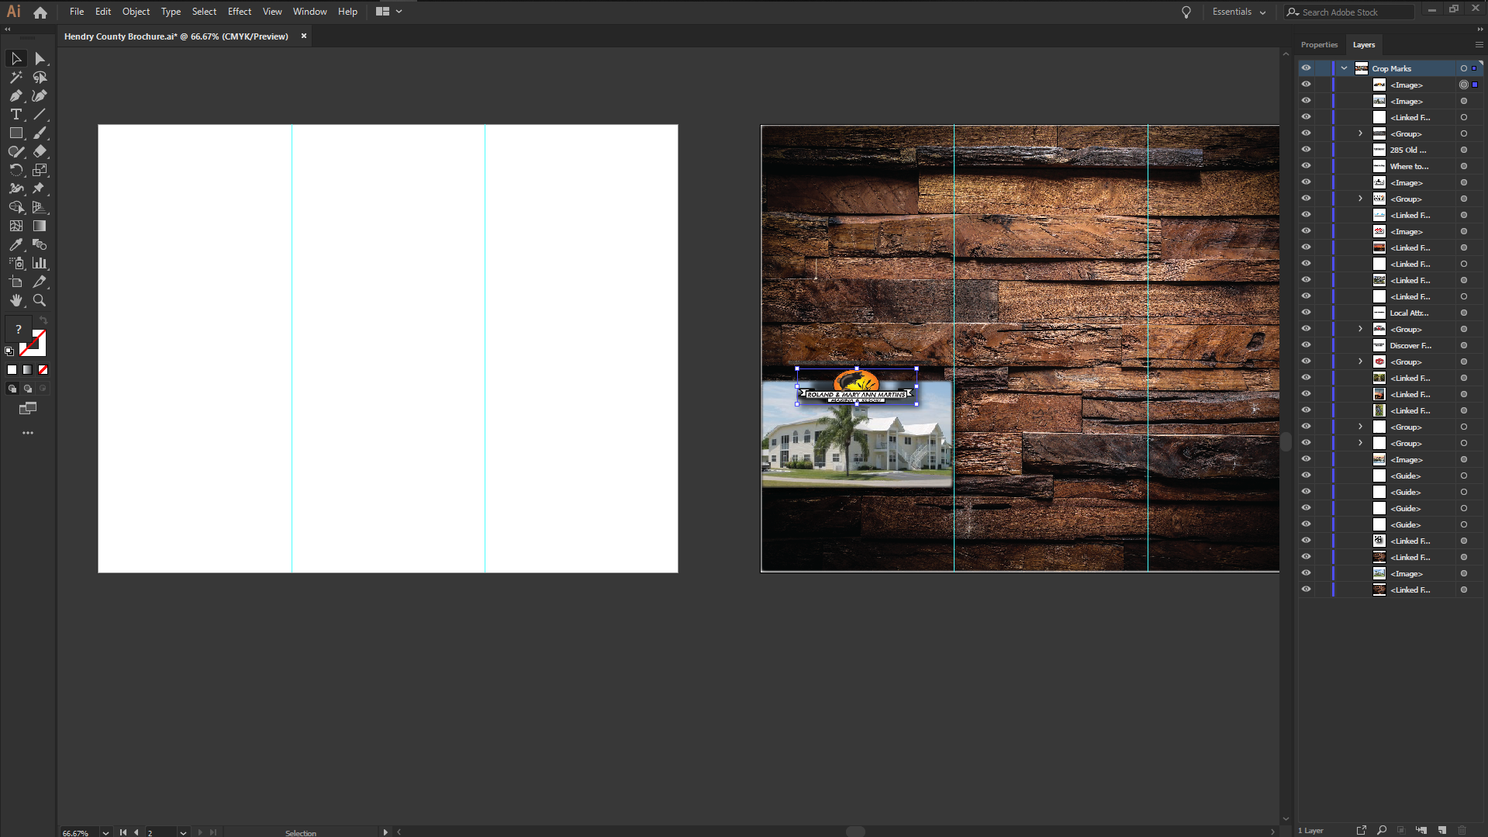The width and height of the screenshot is (1488, 837).
Task: Open the Essentials workspace dropdown
Action: (x=1238, y=12)
